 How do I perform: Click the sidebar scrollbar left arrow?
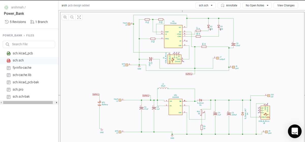[1, 103]
